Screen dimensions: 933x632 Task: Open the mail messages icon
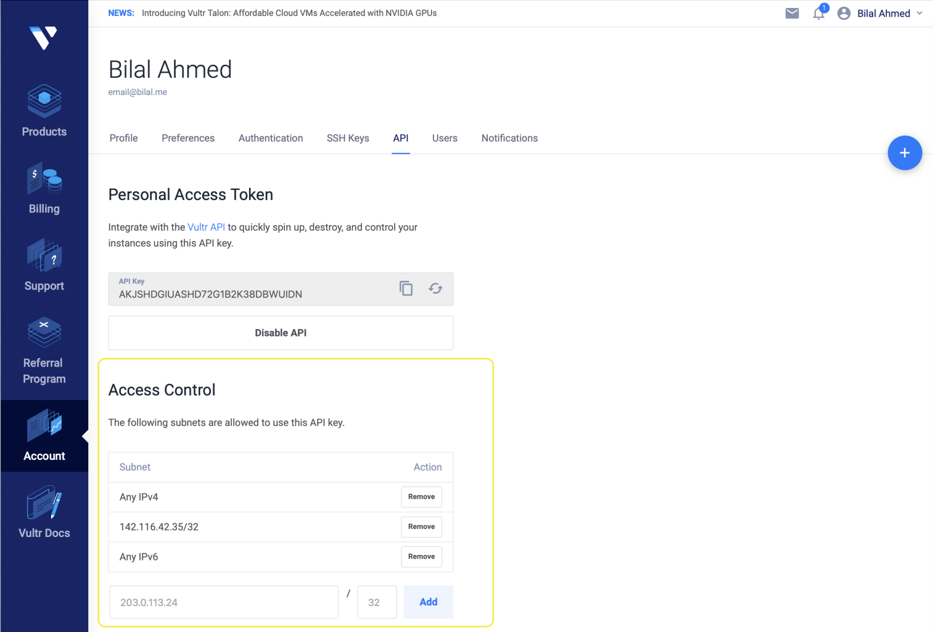792,13
